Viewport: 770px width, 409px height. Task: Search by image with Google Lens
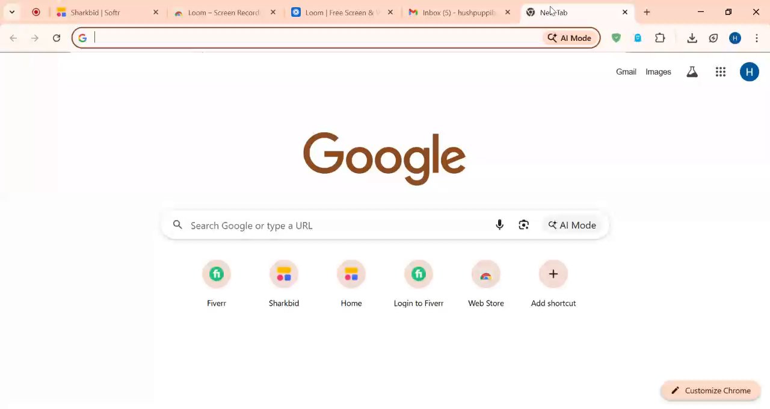(524, 225)
